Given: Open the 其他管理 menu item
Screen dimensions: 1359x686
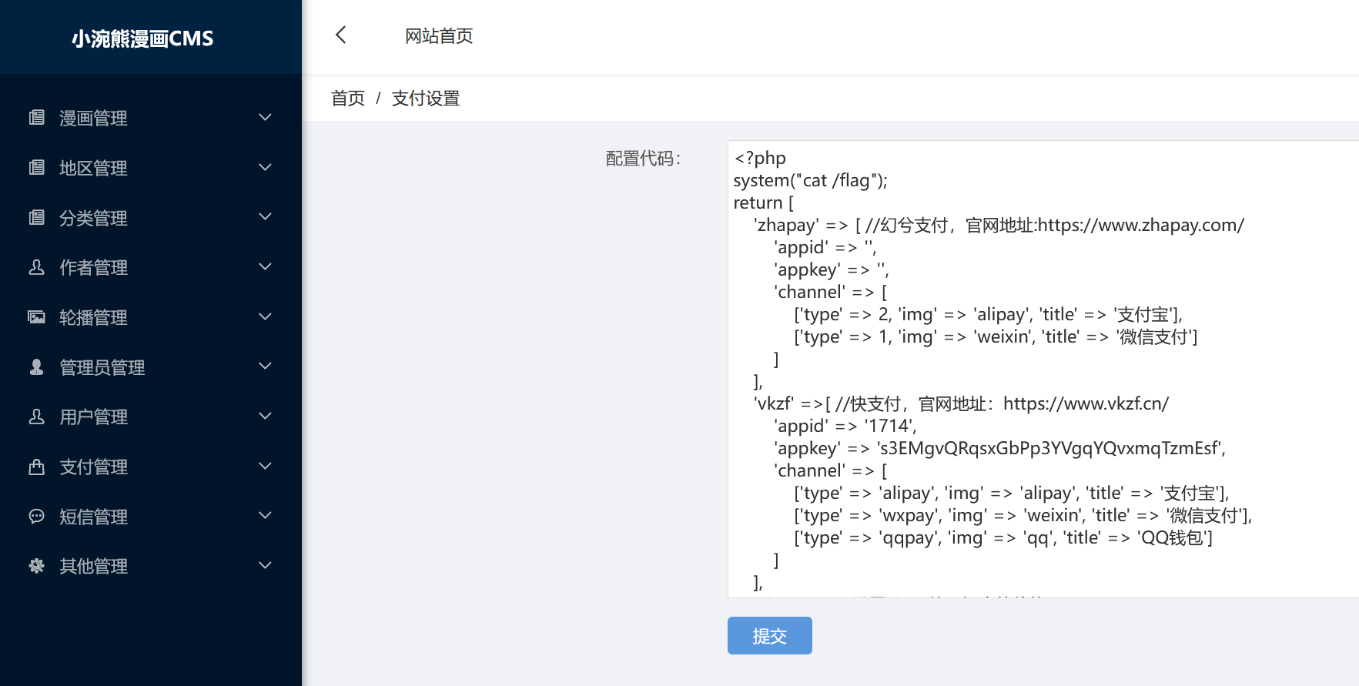Looking at the screenshot, I should click(x=151, y=565).
